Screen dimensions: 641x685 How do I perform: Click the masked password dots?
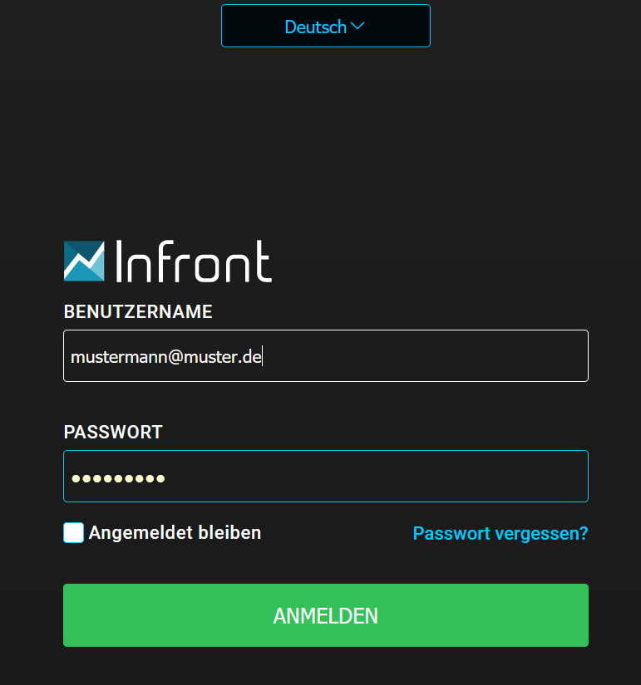[x=118, y=478]
